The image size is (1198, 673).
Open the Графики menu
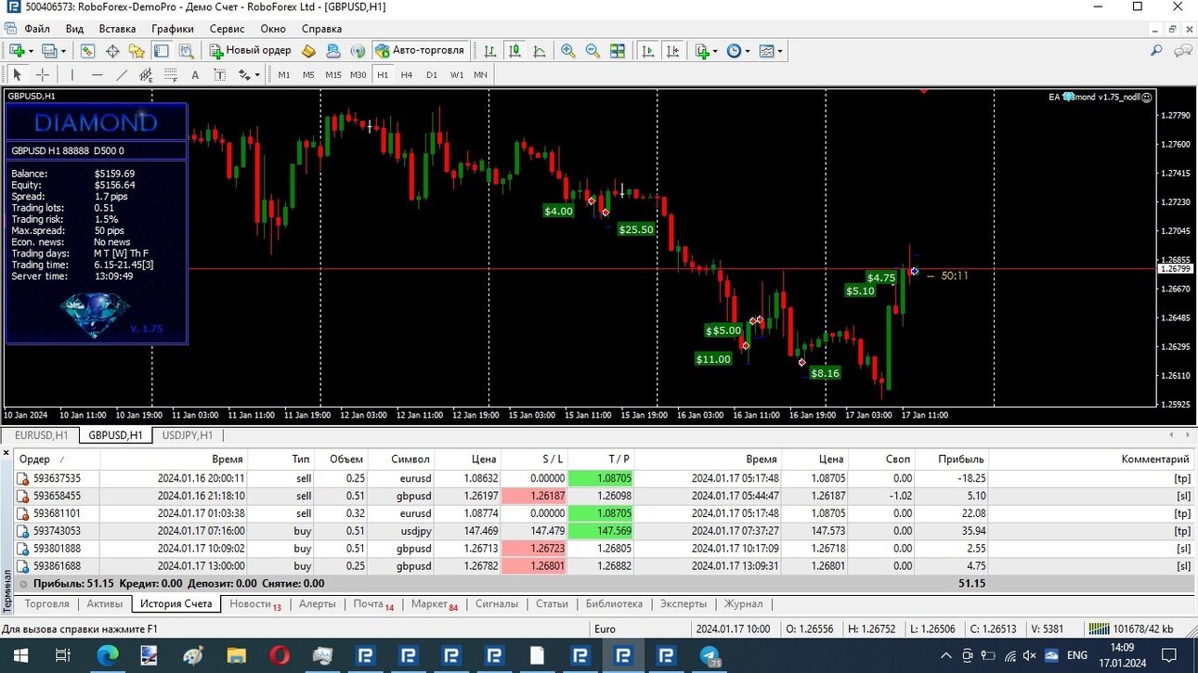173,29
